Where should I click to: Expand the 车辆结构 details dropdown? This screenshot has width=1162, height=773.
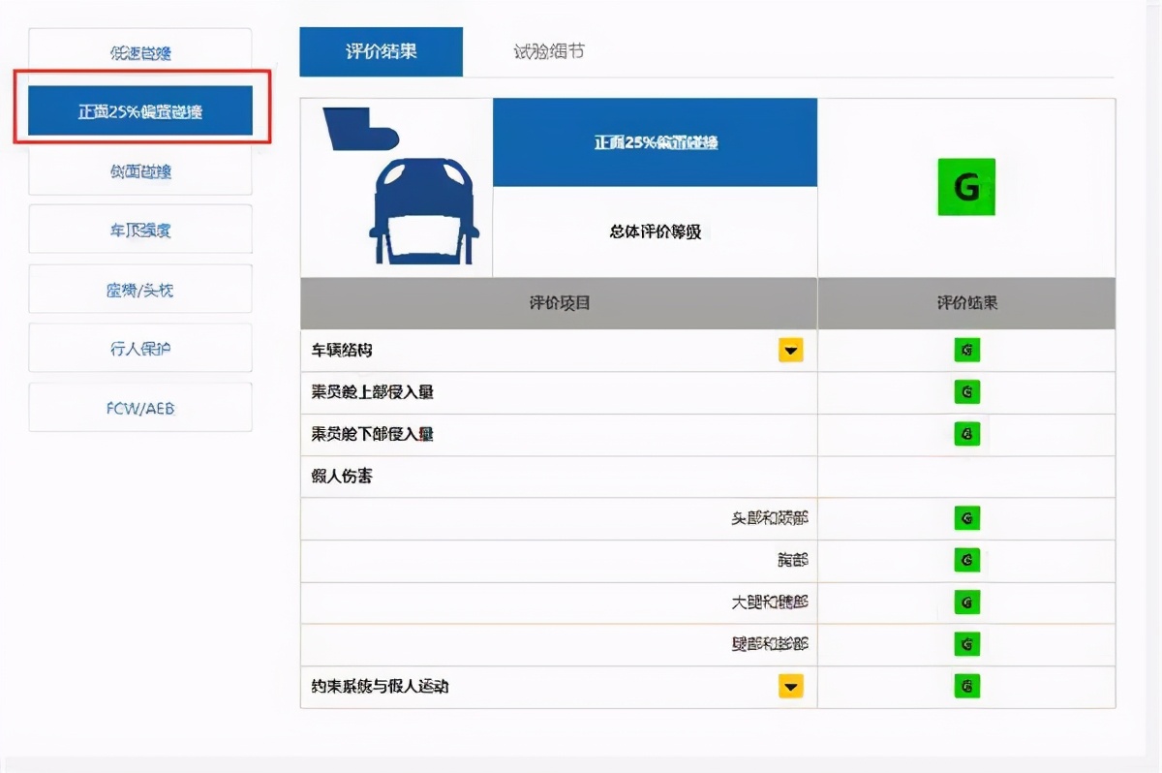790,350
